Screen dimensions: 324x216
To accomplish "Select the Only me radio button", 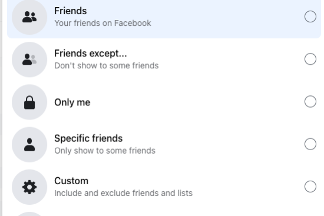I will [310, 101].
